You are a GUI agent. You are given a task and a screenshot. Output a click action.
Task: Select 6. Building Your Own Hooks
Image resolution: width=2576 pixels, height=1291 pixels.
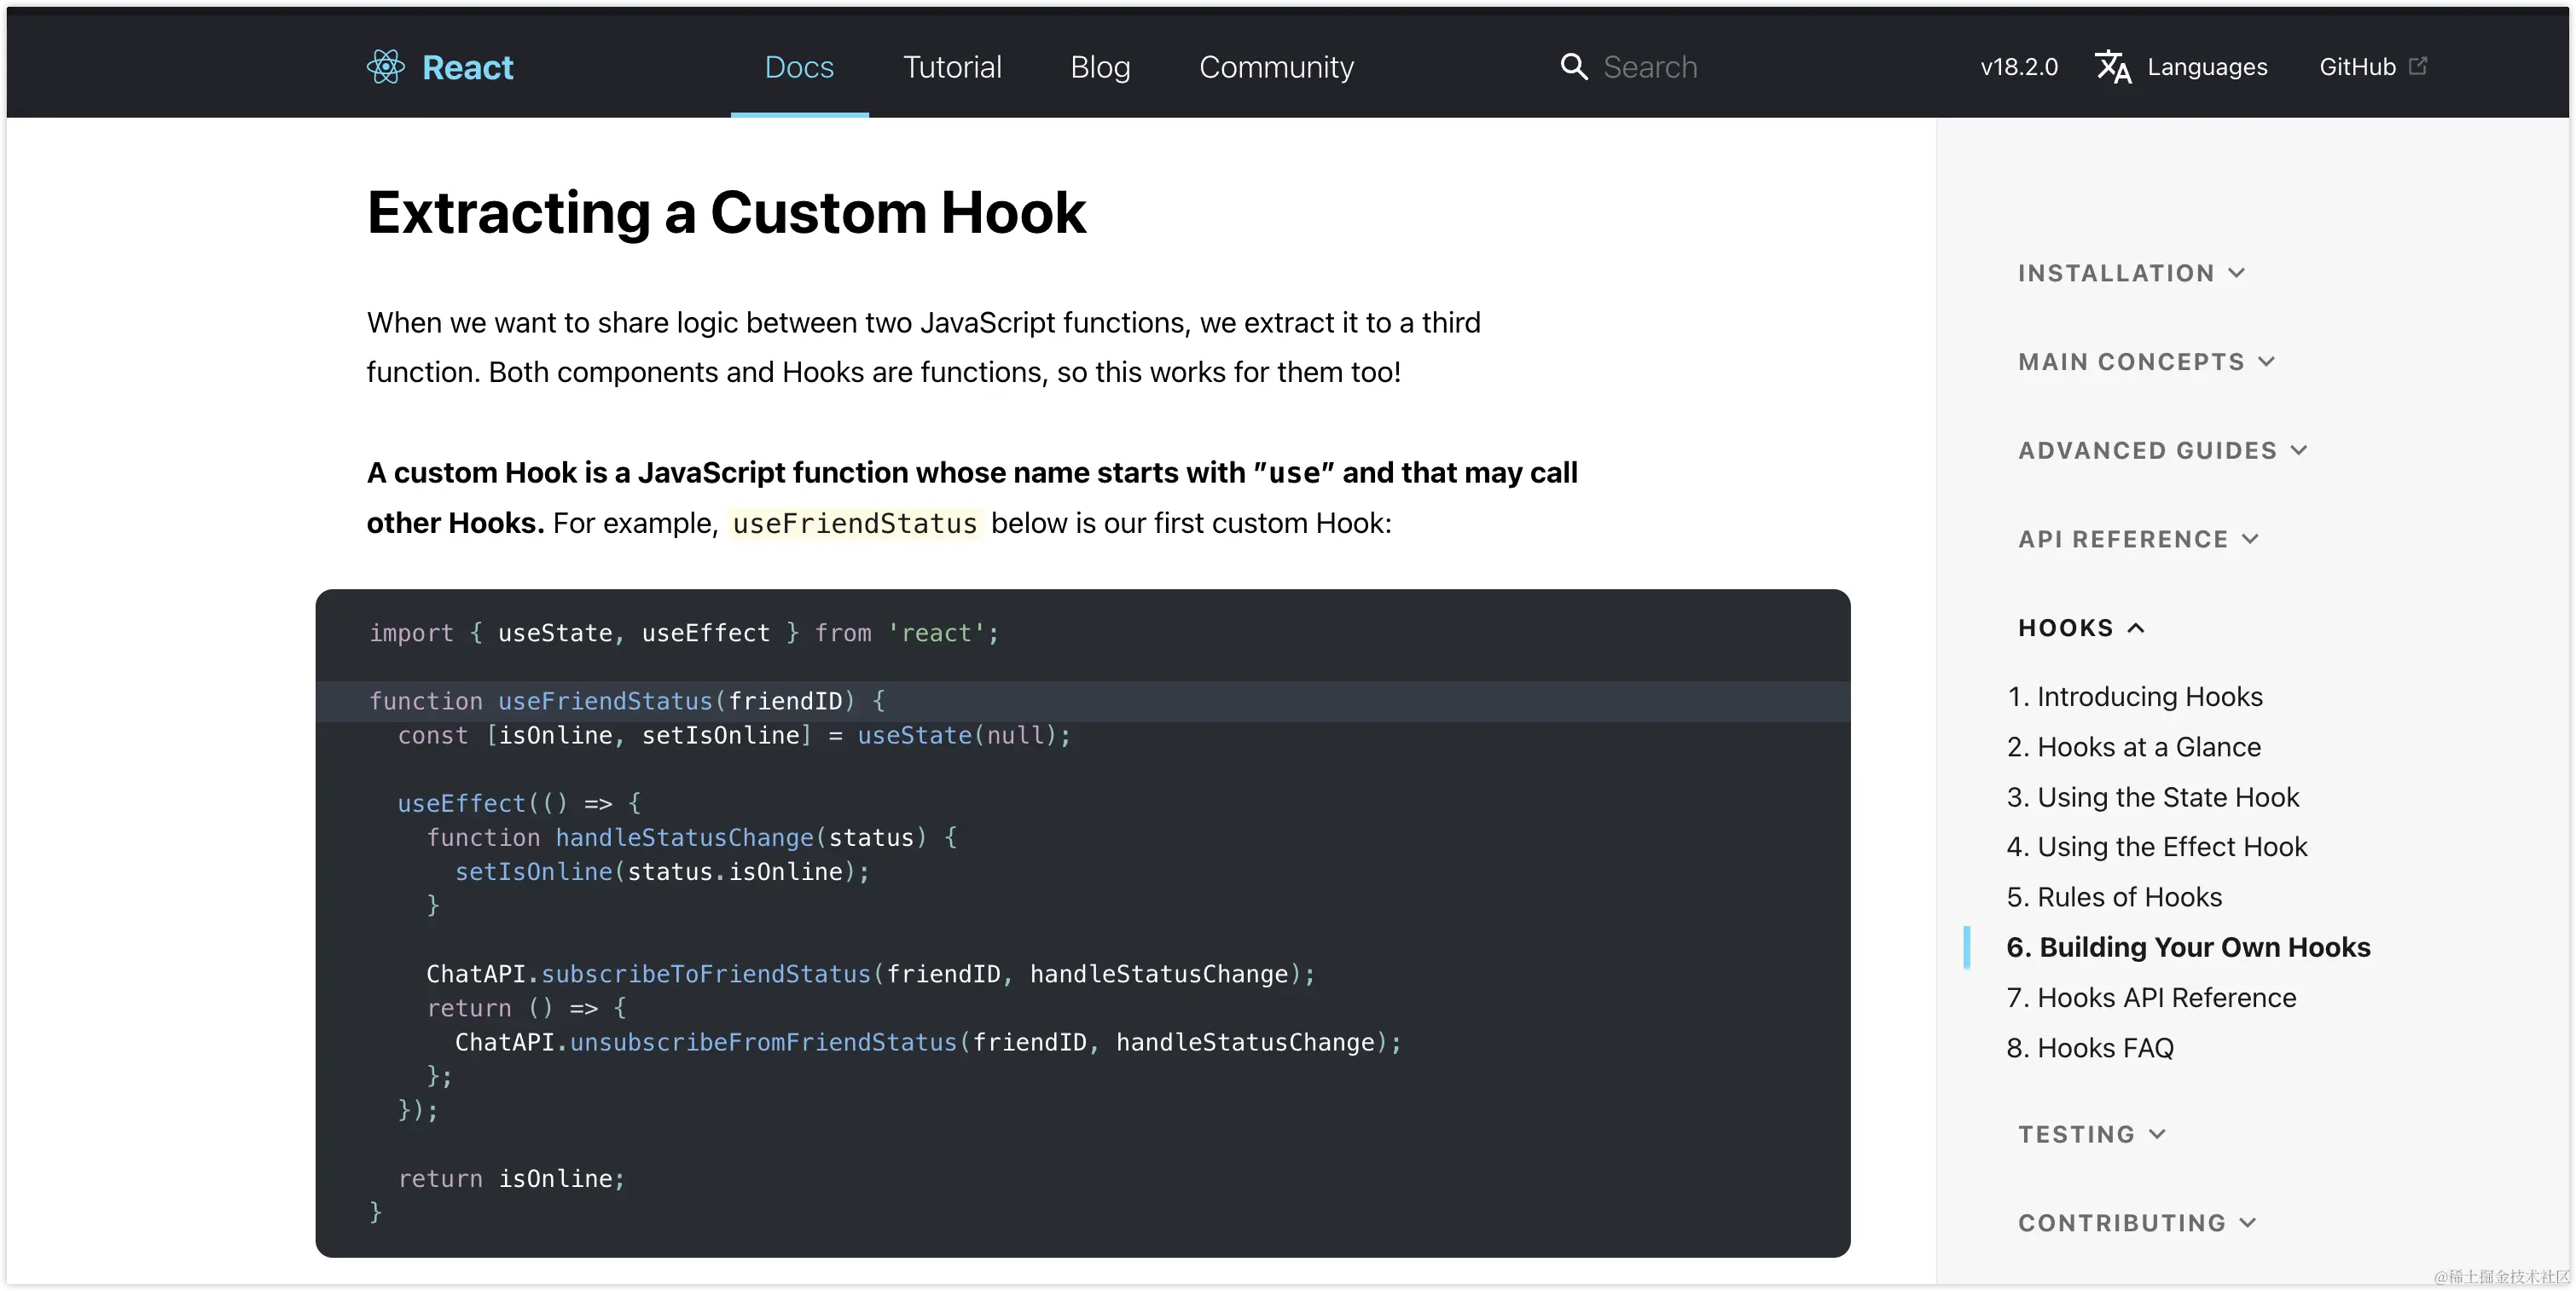point(2188,948)
